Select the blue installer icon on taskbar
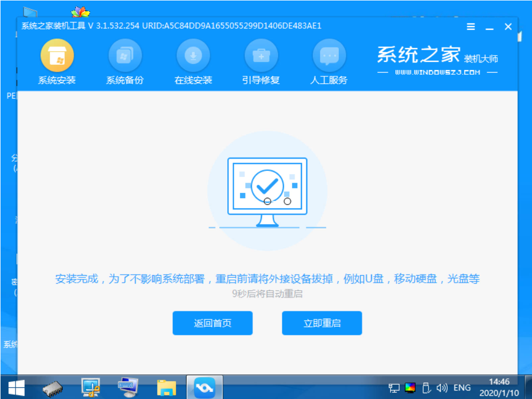The height and width of the screenshot is (399, 532). coord(204,387)
